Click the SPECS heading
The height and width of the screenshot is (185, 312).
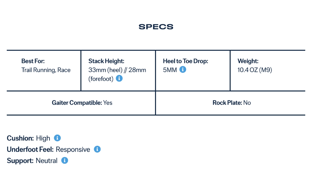[156, 27]
